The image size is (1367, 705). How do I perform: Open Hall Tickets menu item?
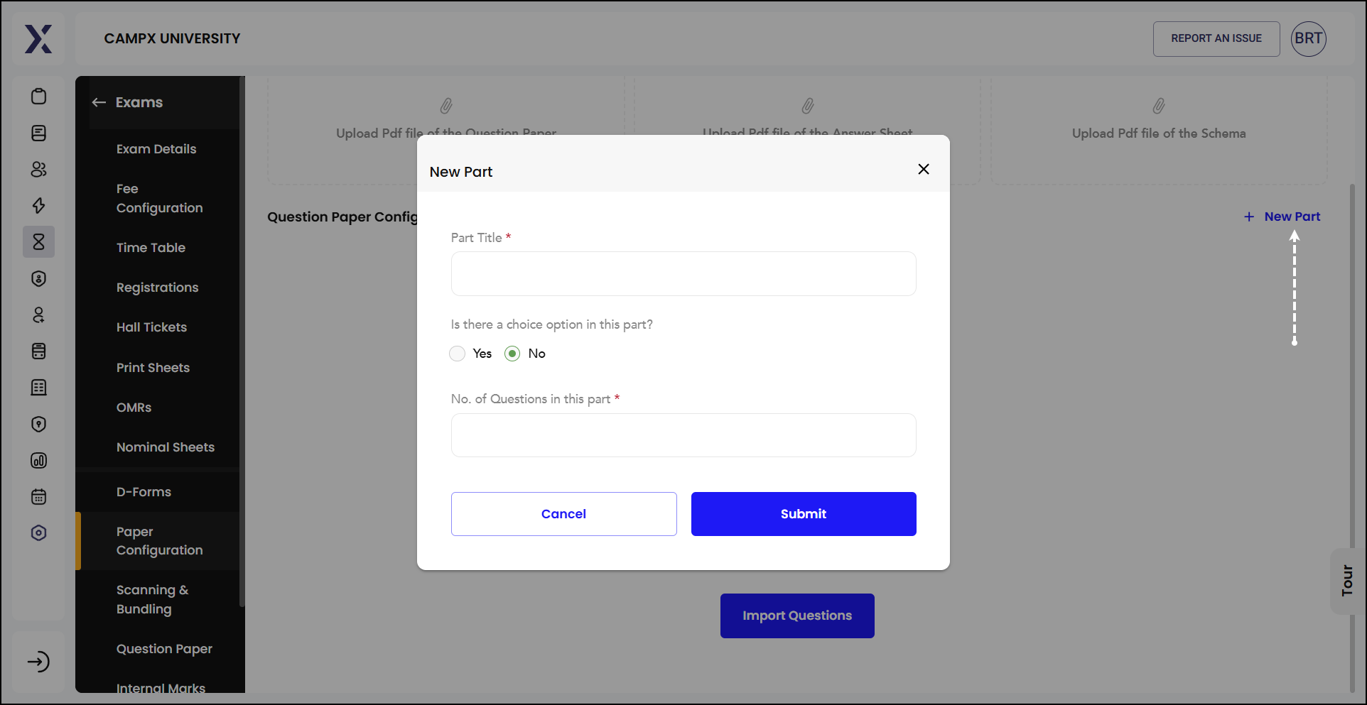coord(151,327)
